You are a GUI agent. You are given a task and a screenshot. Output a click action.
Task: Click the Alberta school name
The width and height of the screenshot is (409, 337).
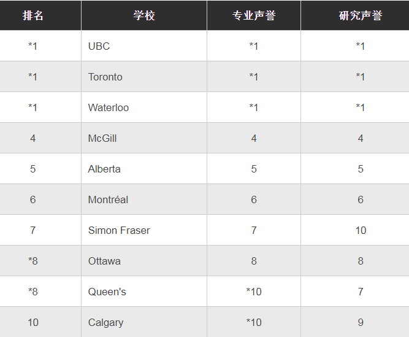104,169
